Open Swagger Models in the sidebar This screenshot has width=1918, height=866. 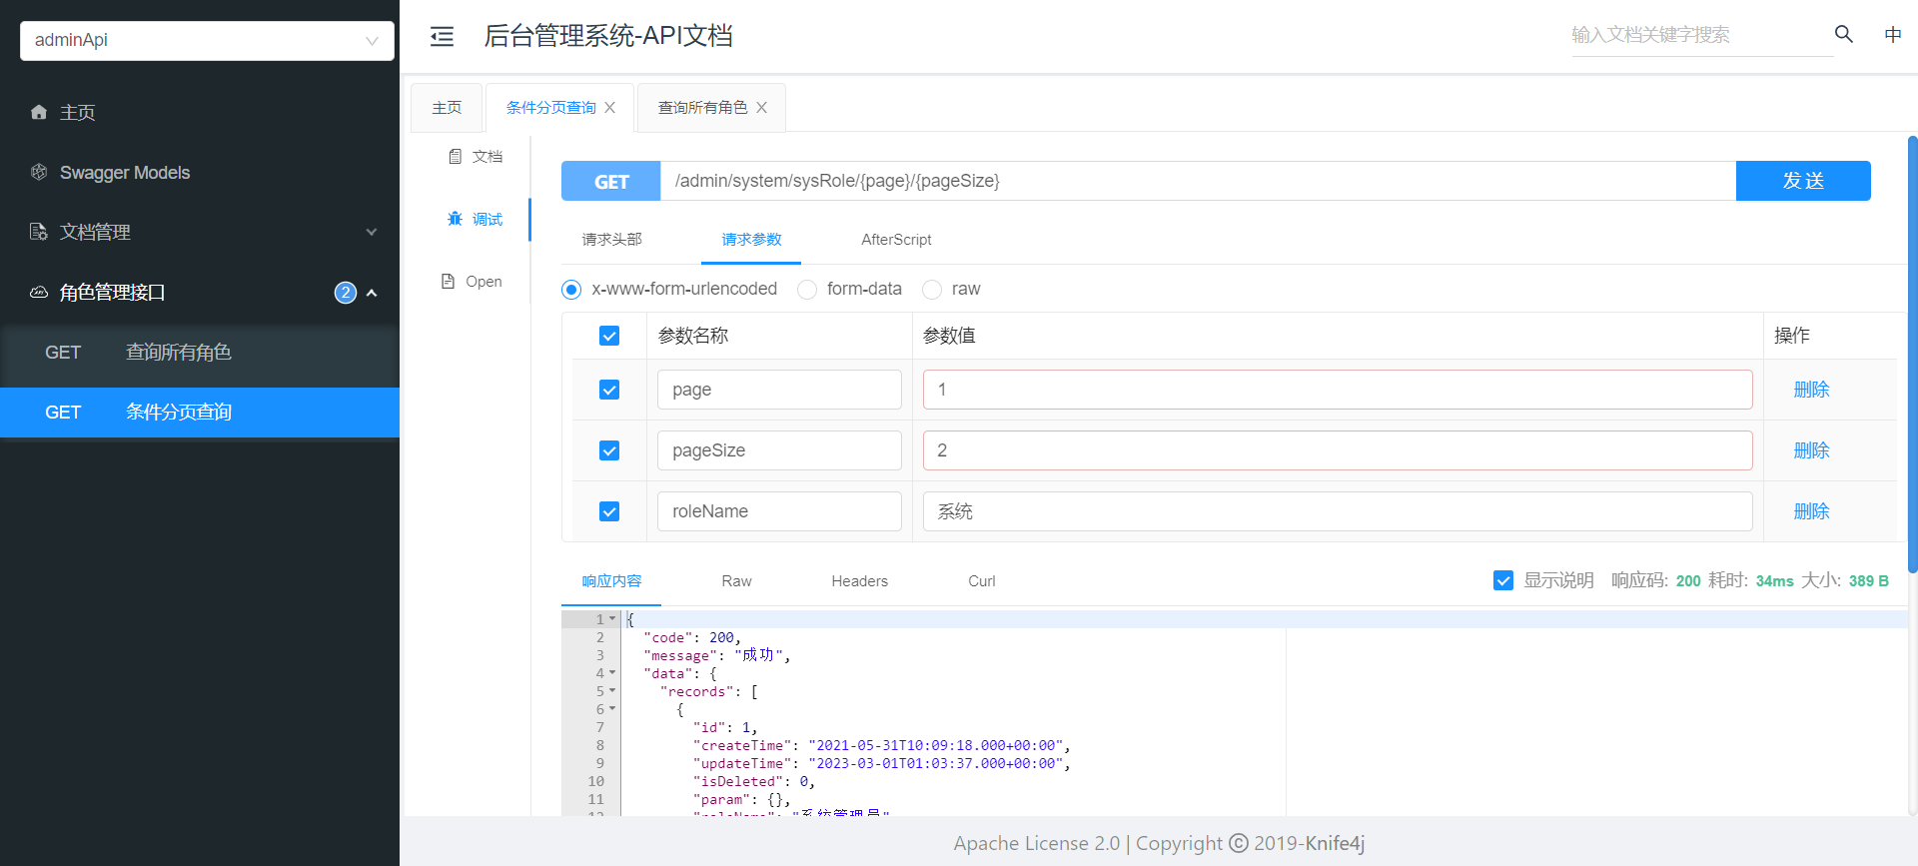click(124, 173)
